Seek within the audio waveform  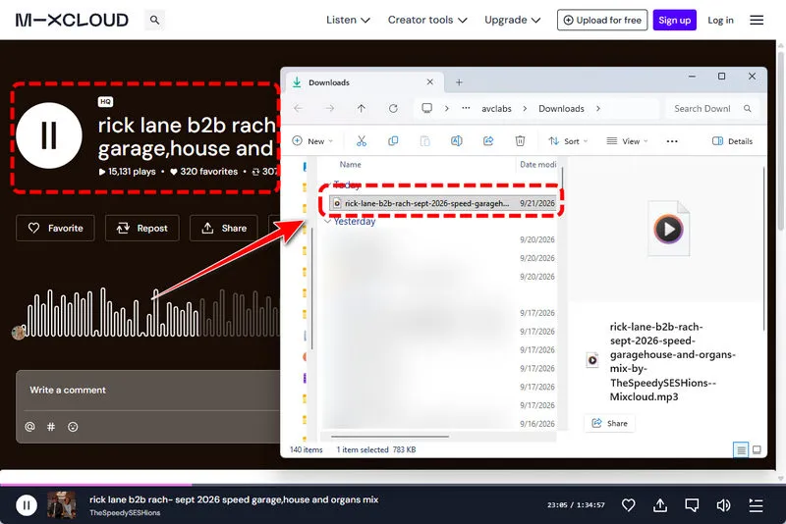(150, 313)
